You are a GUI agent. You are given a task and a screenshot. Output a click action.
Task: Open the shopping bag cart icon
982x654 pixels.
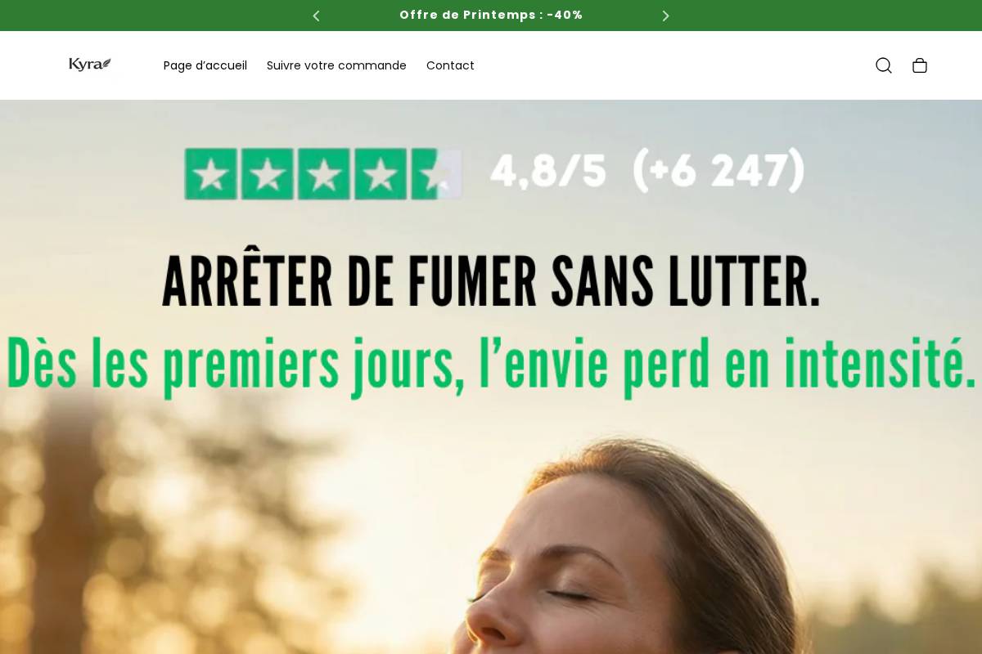[x=920, y=65]
